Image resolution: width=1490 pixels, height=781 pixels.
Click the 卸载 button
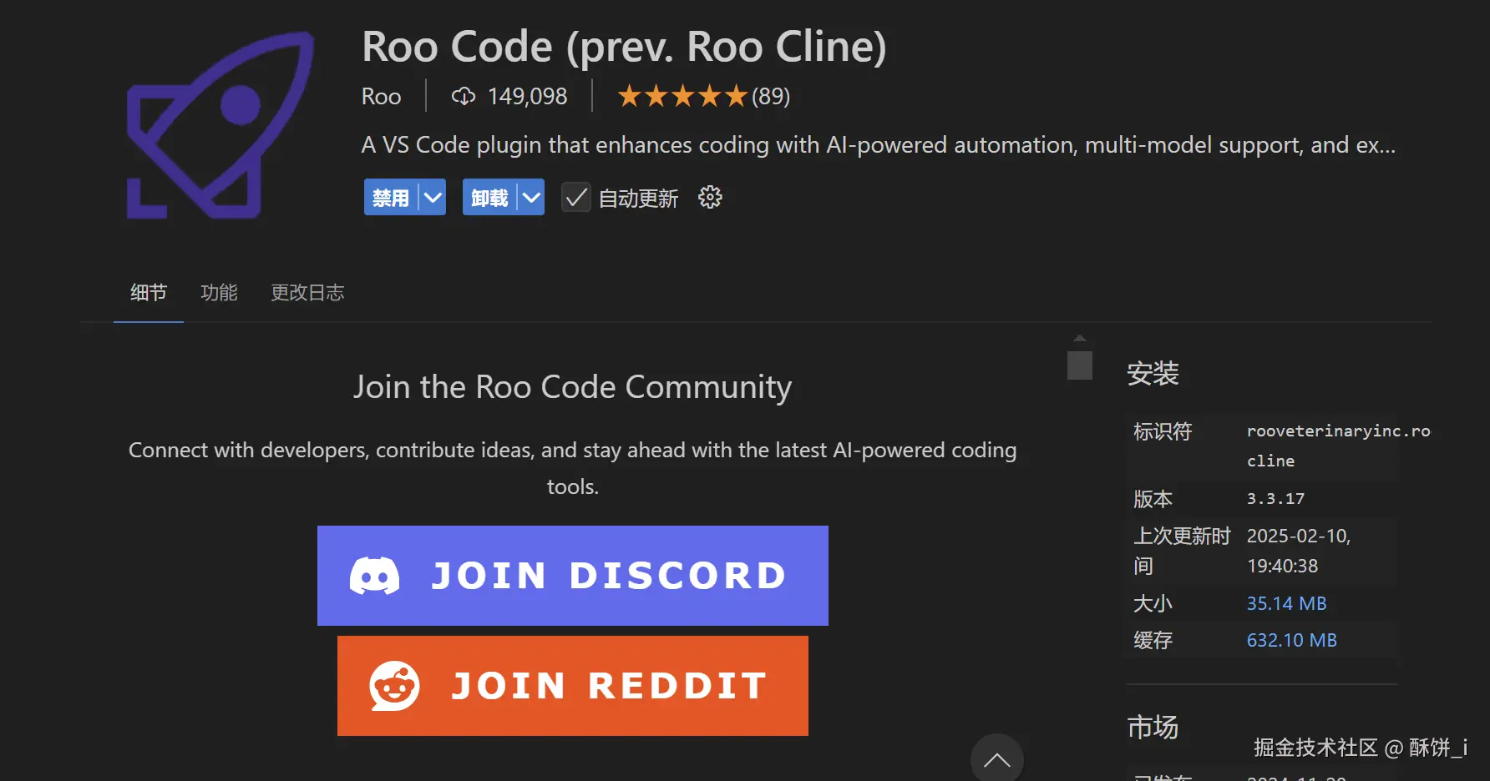pyautogui.click(x=489, y=198)
